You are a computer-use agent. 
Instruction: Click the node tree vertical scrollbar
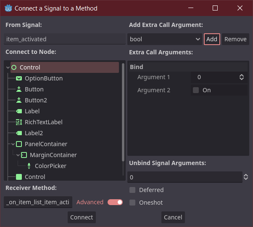pos(123,112)
